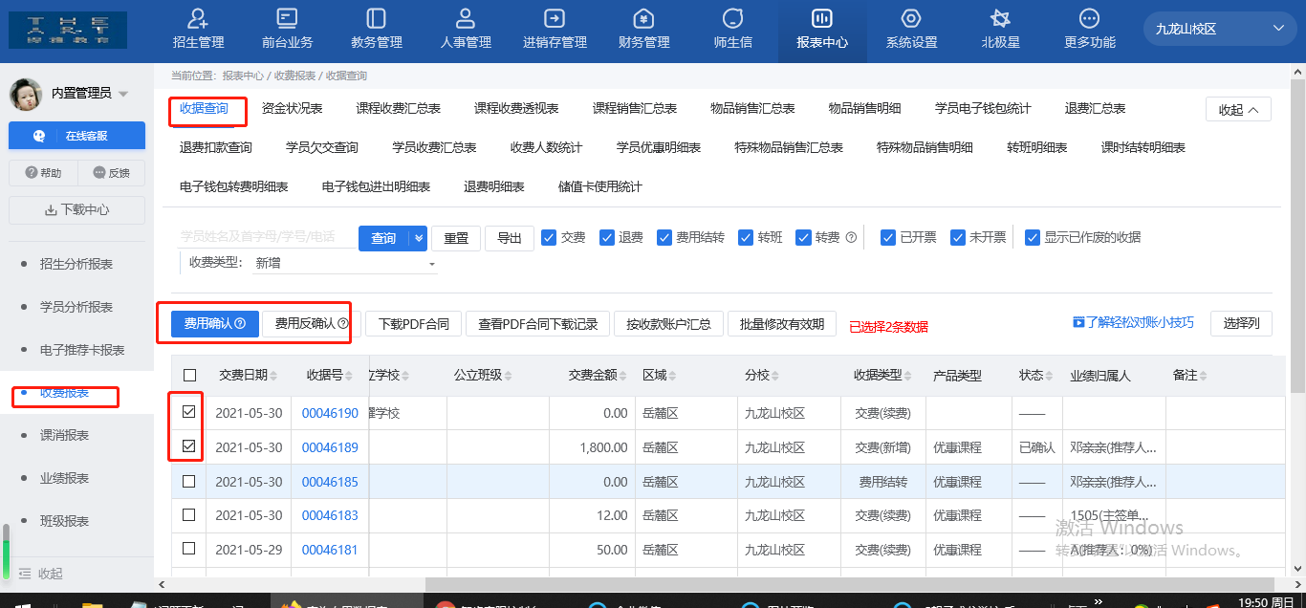Open the 师生信 module icon

[732, 18]
